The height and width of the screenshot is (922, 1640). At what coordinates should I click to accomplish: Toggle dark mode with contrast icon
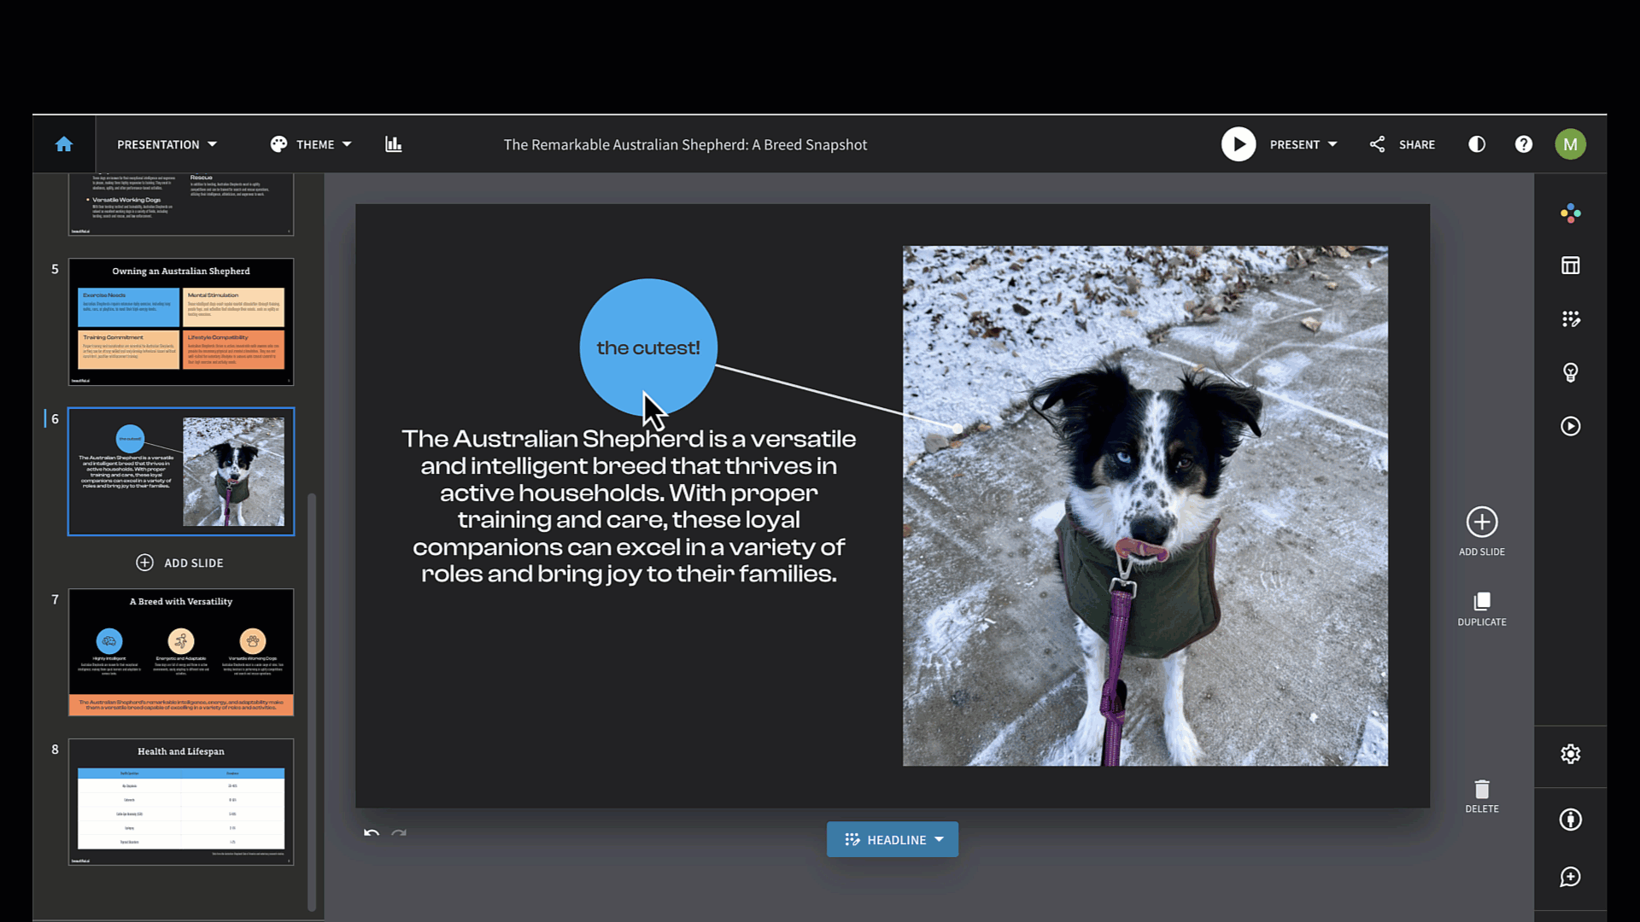[x=1477, y=143]
